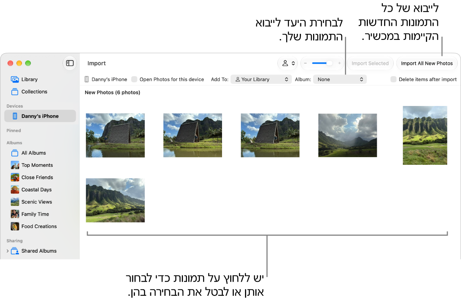461x301 pixels.
Task: Check Delete items after import
Action: click(x=393, y=79)
